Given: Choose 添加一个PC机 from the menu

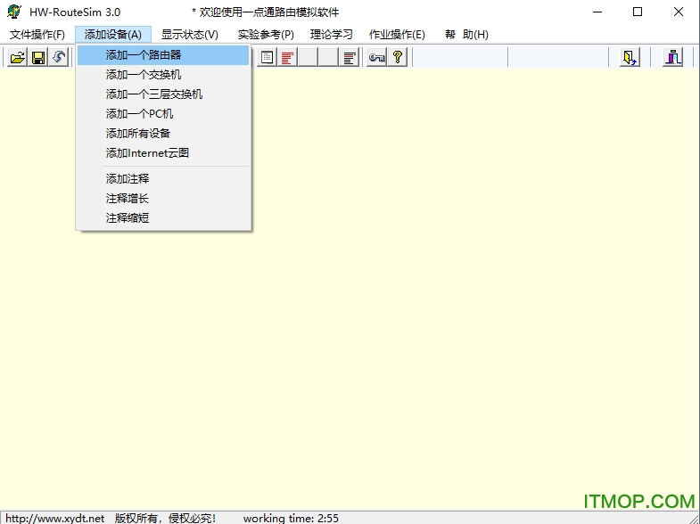Looking at the screenshot, I should coord(163,114).
